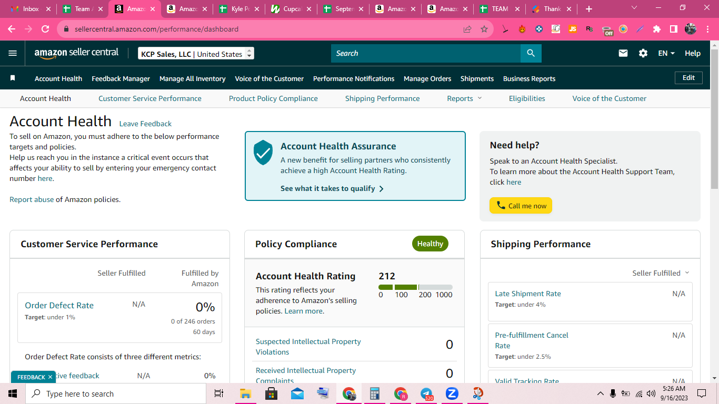Click the green Healthy status badge

tap(430, 244)
